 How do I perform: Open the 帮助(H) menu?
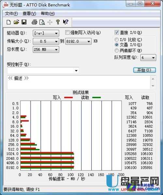(x=48, y=14)
